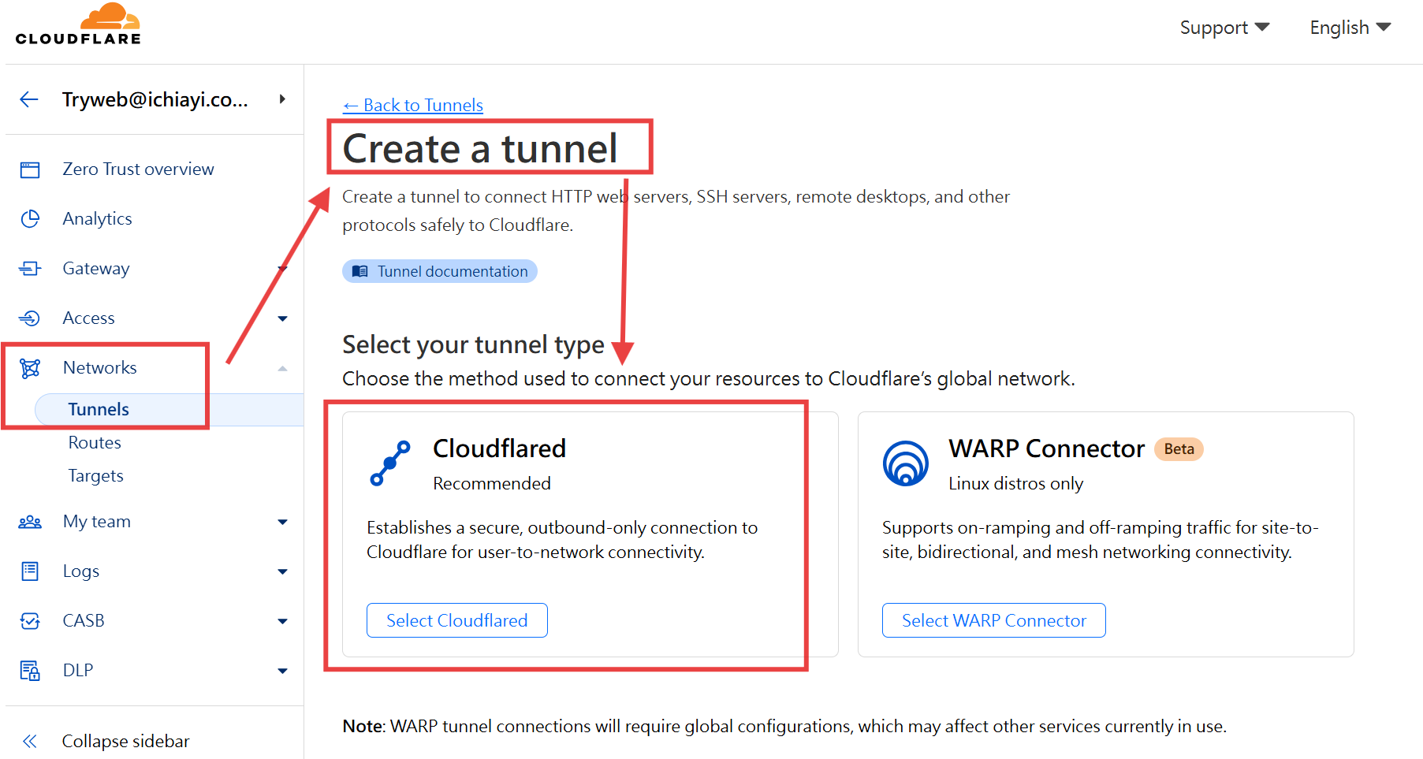Click the Select Cloudflared button
Viewport: 1423px width, 759px height.
pyautogui.click(x=457, y=620)
